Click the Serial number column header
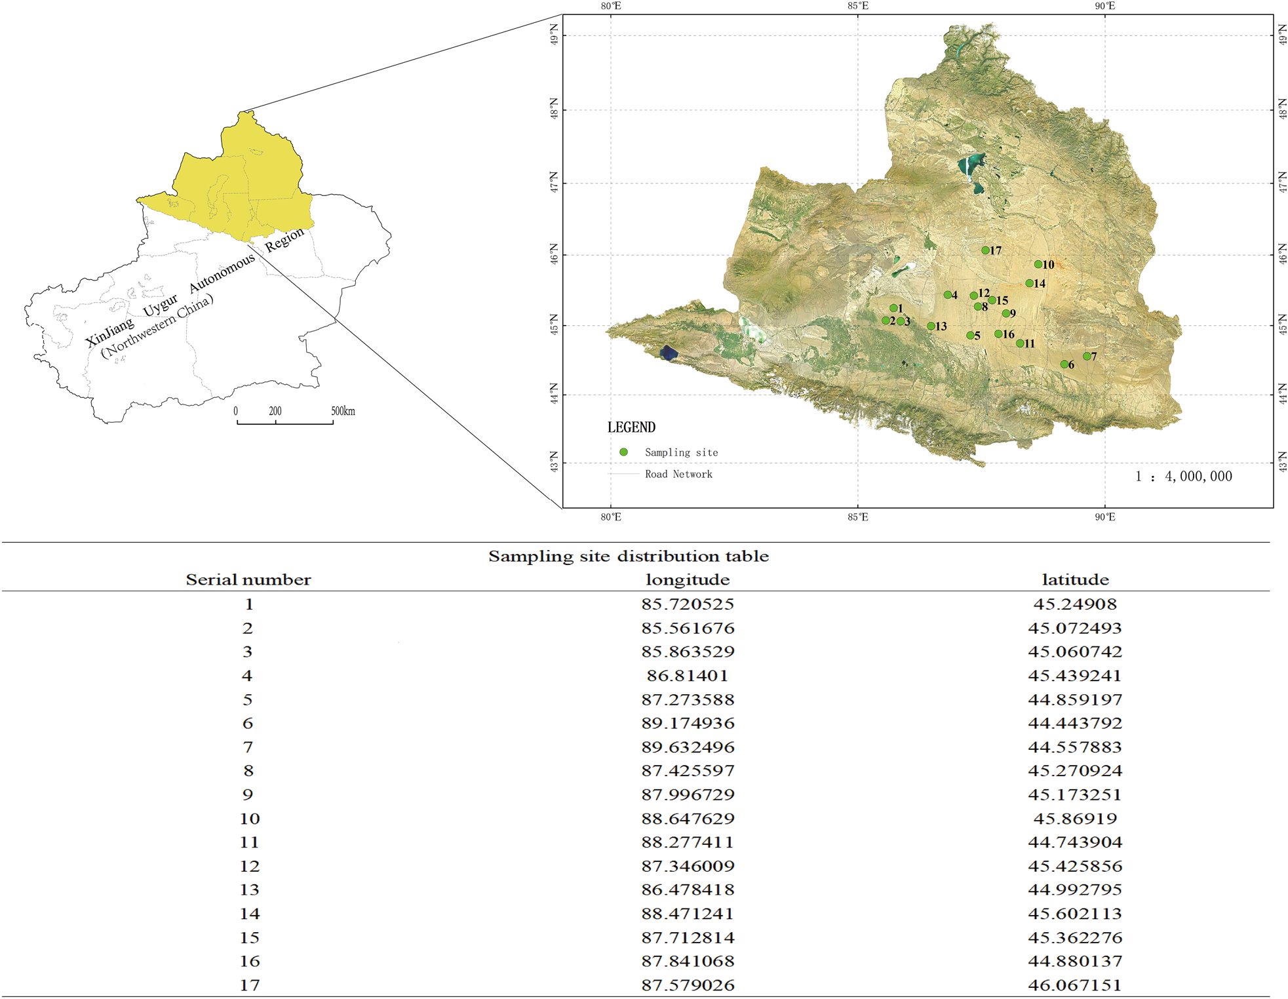 (x=248, y=579)
